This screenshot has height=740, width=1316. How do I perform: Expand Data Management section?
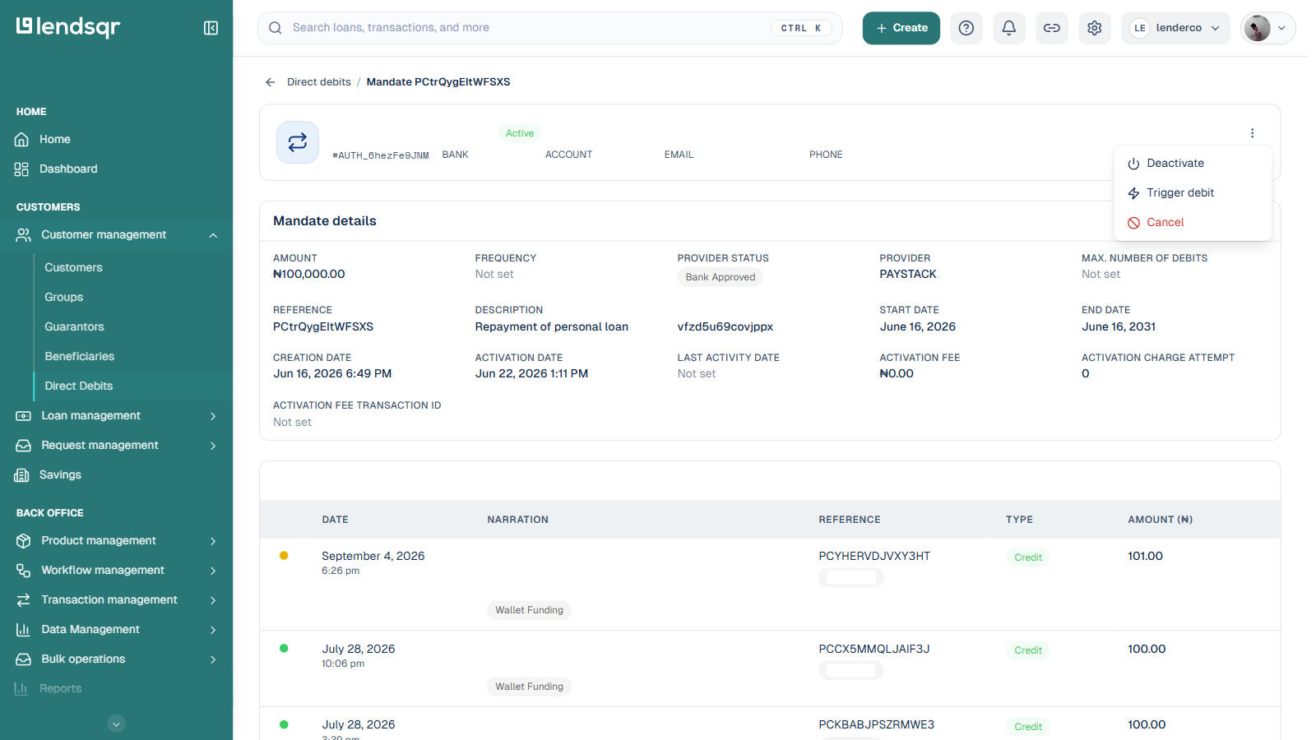(116, 630)
